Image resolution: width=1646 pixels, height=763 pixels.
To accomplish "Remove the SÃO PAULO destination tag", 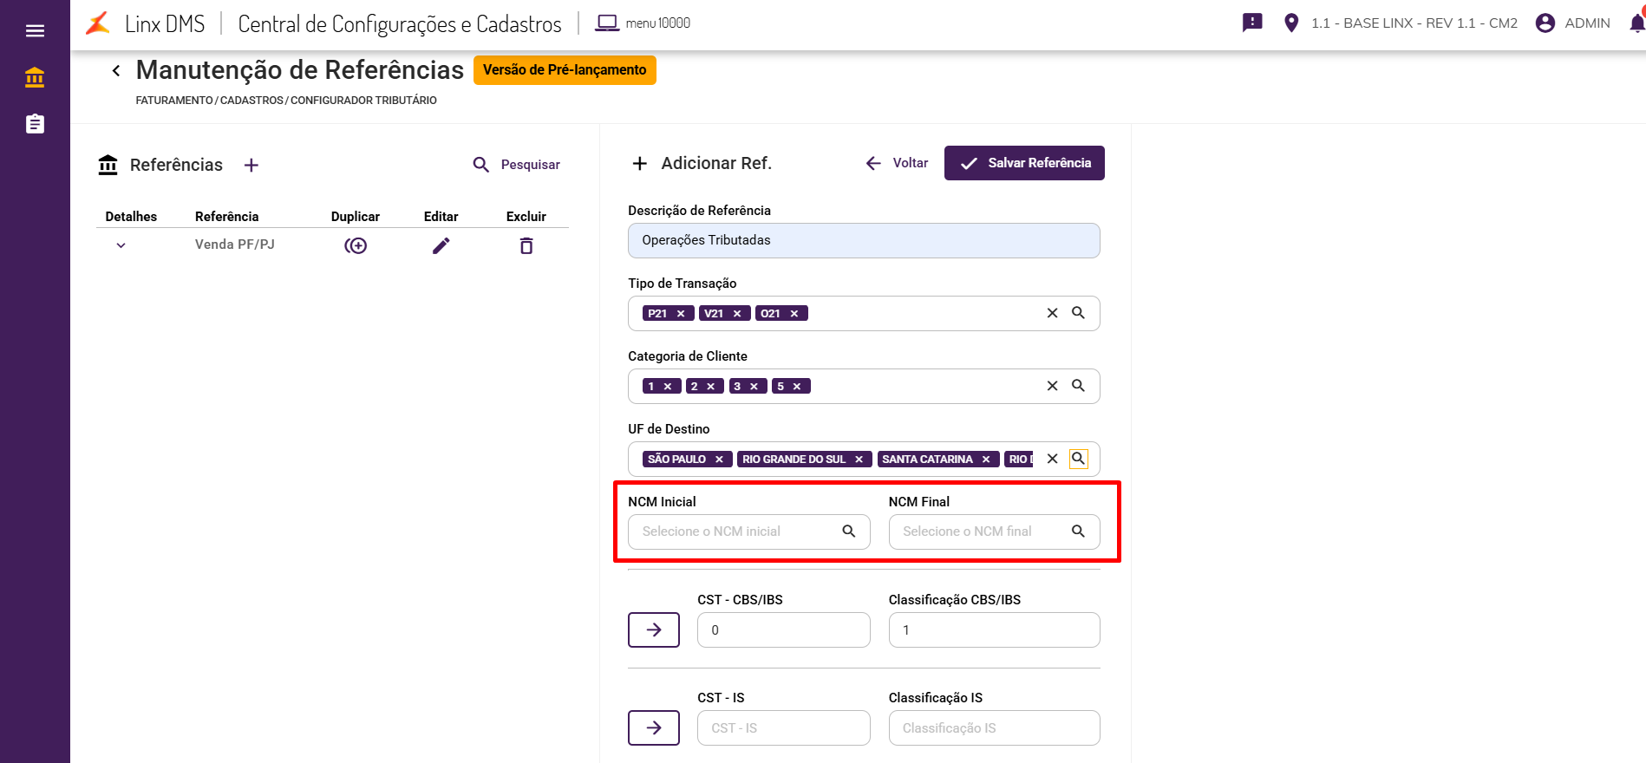I will (x=719, y=460).
